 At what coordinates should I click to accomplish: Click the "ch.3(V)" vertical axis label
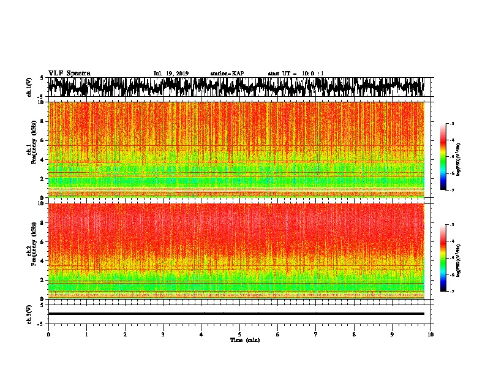29,314
